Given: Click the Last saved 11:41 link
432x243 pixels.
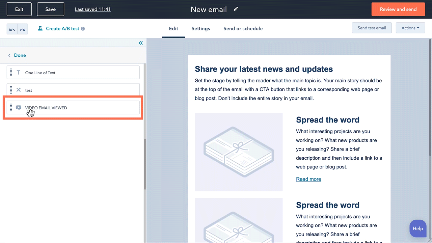Looking at the screenshot, I should point(93,9).
